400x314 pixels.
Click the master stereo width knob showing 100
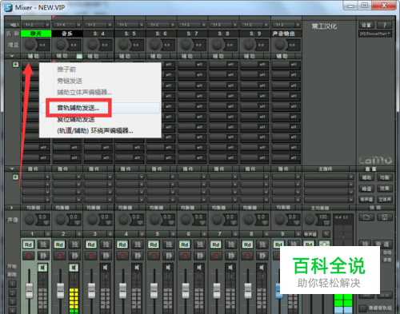pyautogui.click(x=310, y=220)
